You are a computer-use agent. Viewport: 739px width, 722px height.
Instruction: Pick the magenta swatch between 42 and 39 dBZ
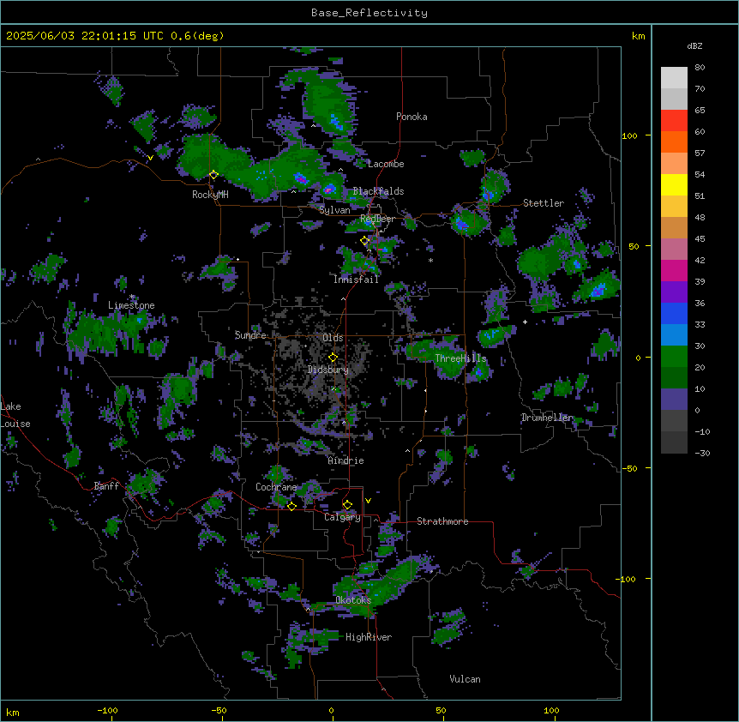click(x=674, y=270)
